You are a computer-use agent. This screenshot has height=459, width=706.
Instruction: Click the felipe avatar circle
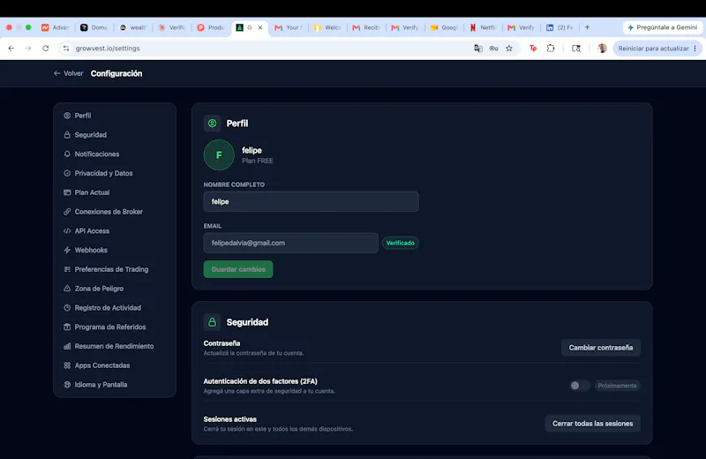click(219, 155)
